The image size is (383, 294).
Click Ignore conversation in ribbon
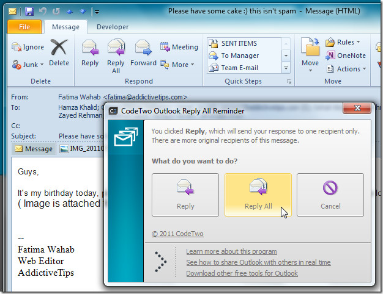[x=28, y=47]
